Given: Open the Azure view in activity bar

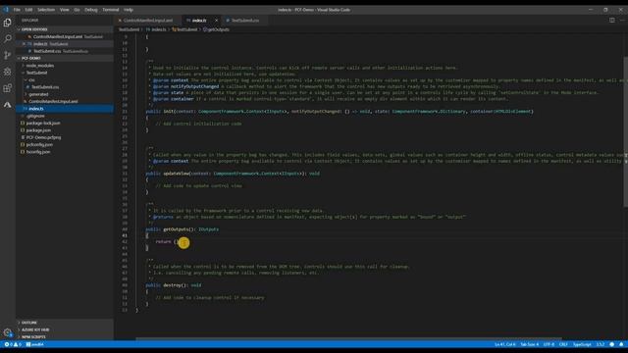Looking at the screenshot, I should (7, 105).
